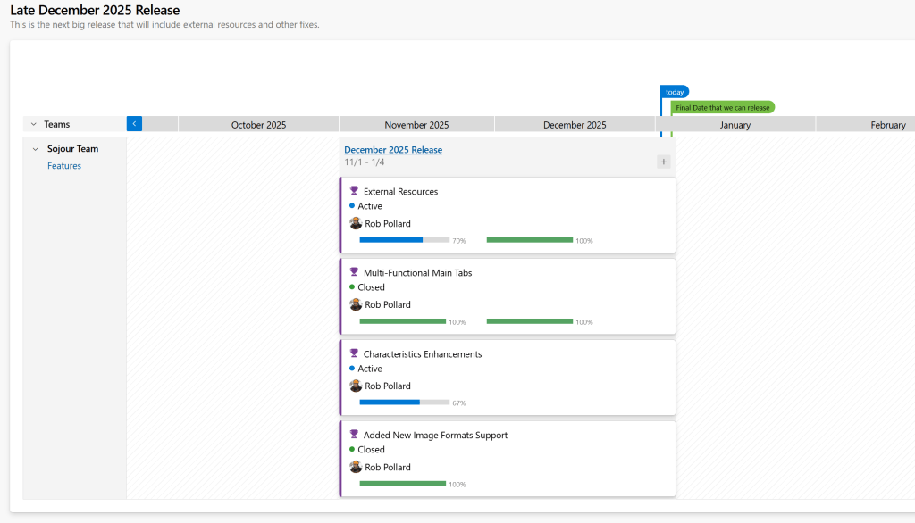The image size is (915, 523).
Task: Collapse the Teams column chevron
Action: [x=34, y=125]
